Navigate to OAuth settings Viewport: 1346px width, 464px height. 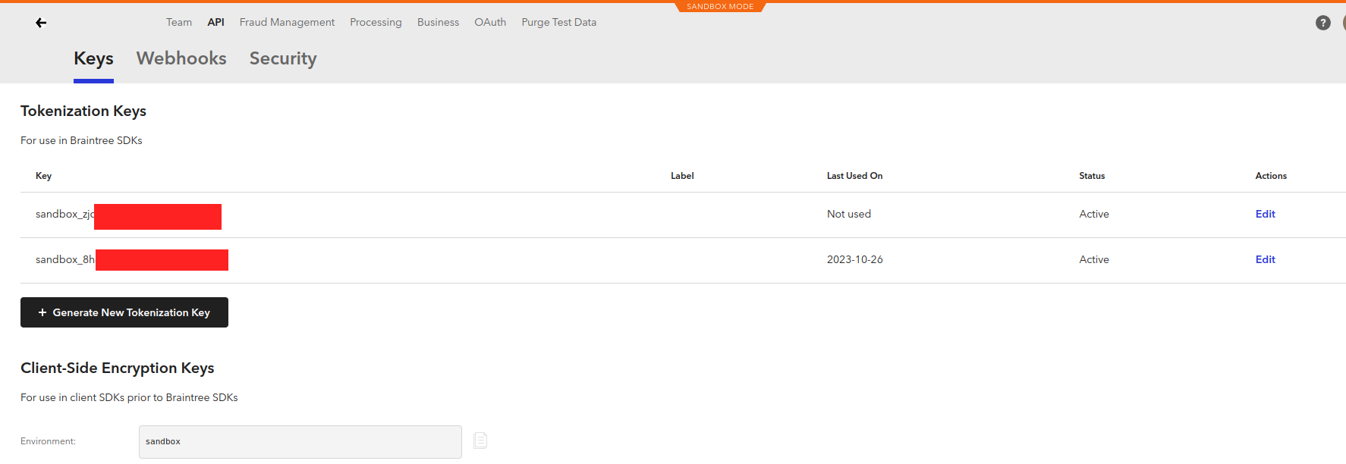[x=490, y=22]
